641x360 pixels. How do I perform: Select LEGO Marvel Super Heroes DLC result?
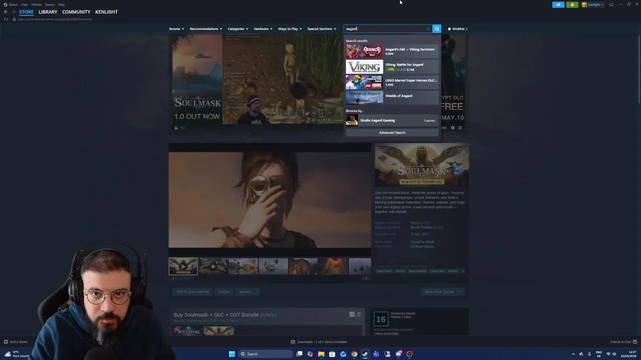392,82
